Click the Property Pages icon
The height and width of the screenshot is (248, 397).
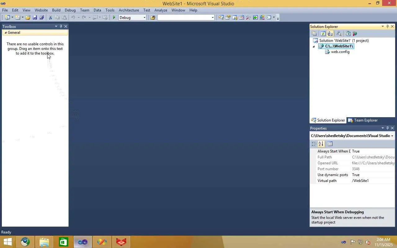click(330, 144)
